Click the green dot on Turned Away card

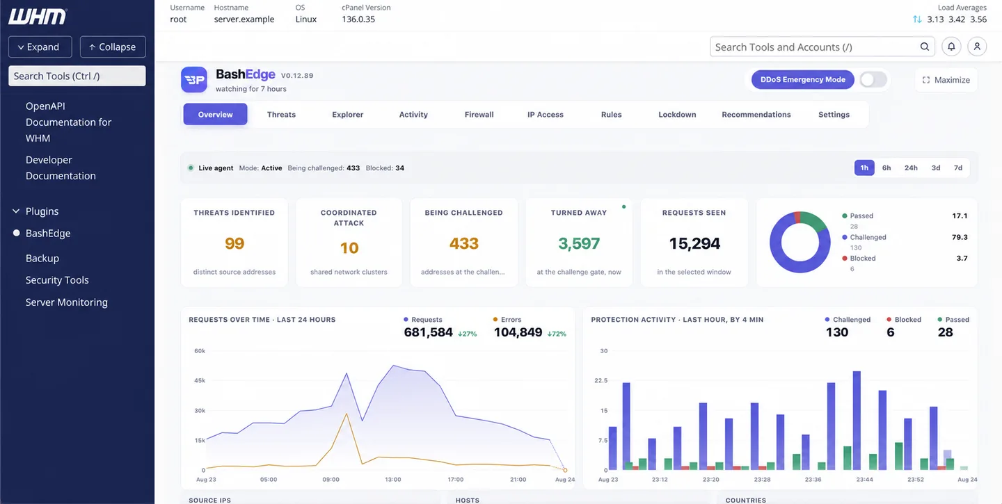tap(623, 206)
